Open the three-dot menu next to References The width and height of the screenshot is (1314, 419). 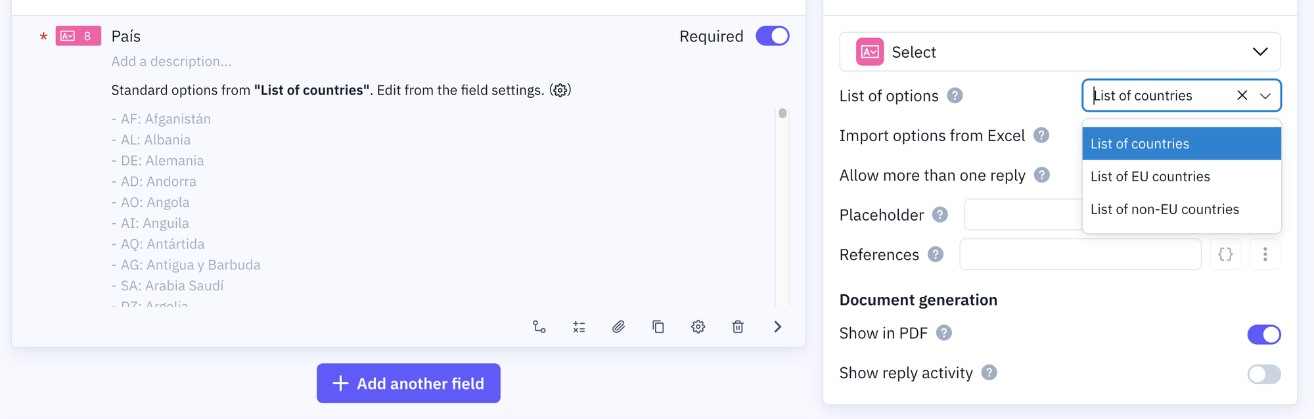point(1265,254)
